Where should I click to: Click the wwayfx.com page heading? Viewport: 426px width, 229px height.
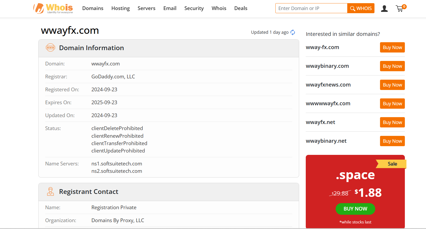(70, 31)
